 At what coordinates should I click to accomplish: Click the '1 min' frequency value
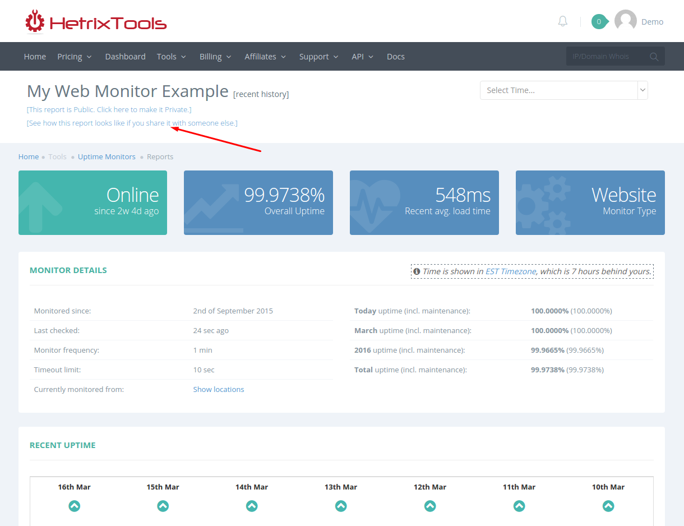[203, 350]
